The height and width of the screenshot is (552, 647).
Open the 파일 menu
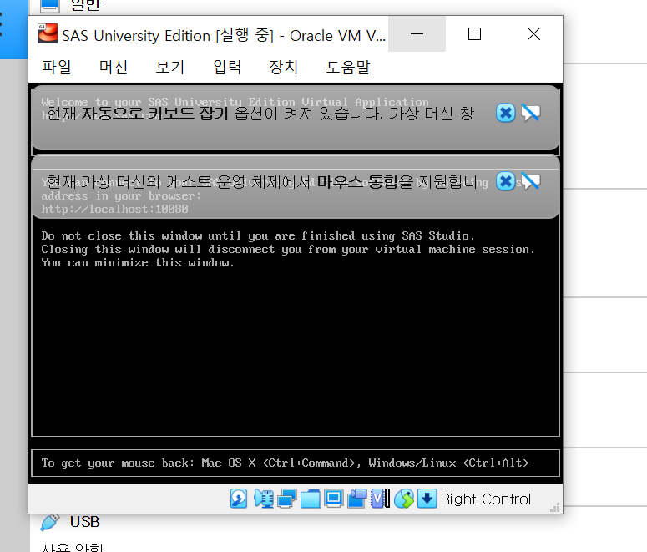coord(57,67)
